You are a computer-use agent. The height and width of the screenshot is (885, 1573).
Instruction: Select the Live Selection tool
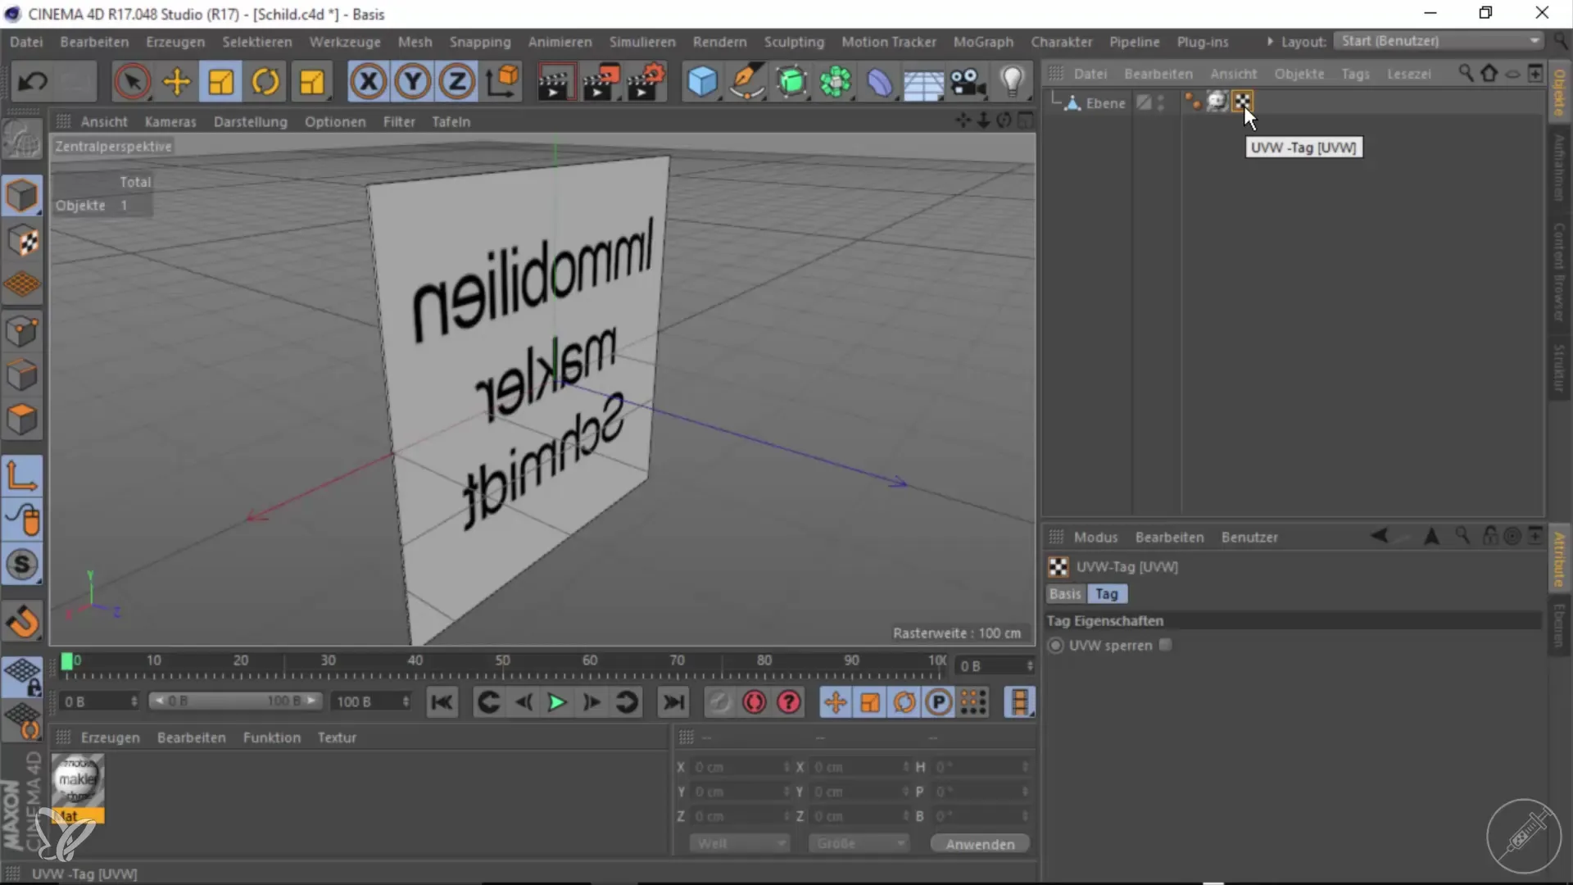pyautogui.click(x=132, y=81)
